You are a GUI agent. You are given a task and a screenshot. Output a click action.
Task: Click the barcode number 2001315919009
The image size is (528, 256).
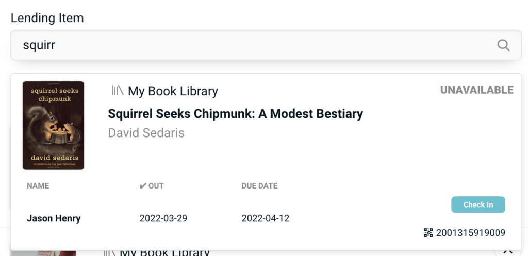[x=470, y=233]
